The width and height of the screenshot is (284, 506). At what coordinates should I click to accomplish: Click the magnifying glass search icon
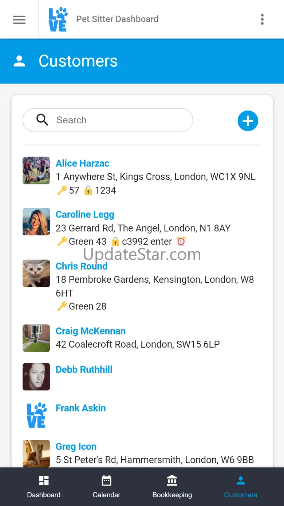pyautogui.click(x=42, y=120)
